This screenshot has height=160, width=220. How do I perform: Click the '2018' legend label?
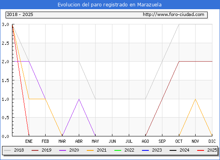tap(19, 150)
